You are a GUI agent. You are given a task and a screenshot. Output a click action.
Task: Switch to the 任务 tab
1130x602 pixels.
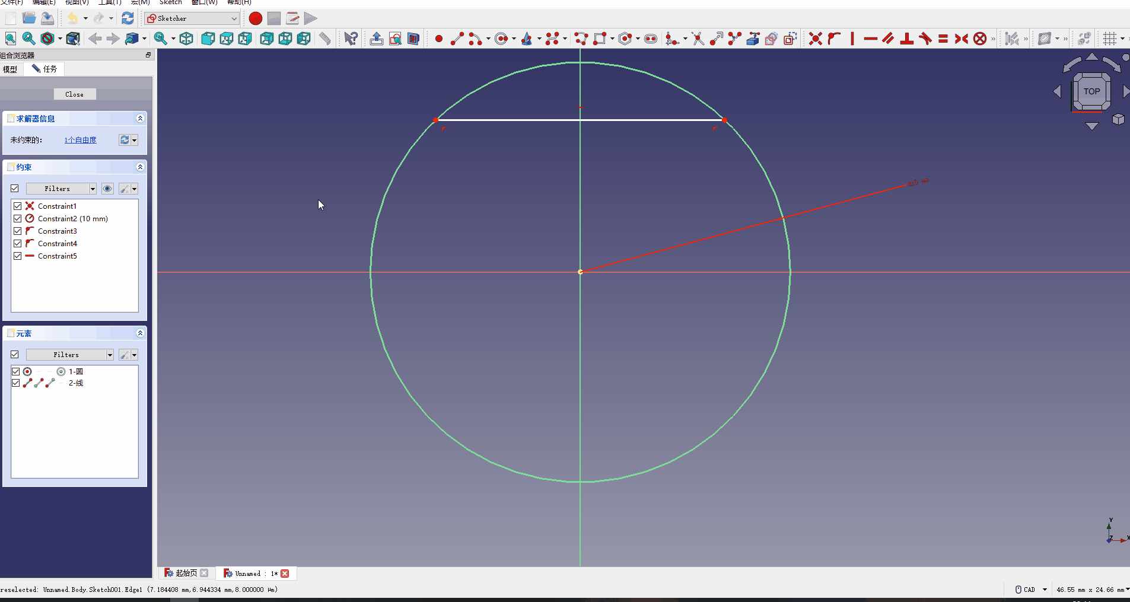pos(44,69)
